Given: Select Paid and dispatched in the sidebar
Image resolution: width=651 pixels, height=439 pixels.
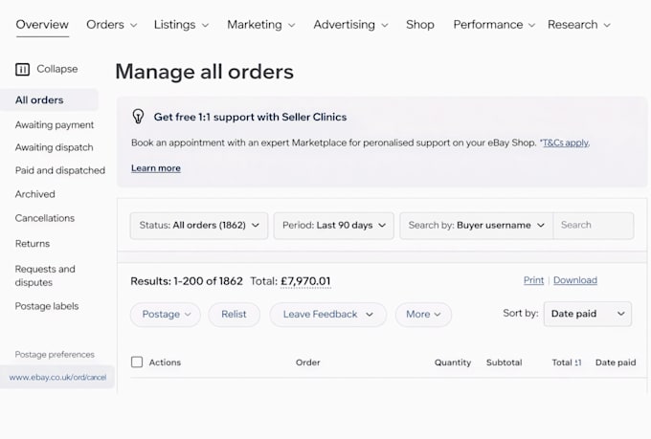Looking at the screenshot, I should click(60, 170).
